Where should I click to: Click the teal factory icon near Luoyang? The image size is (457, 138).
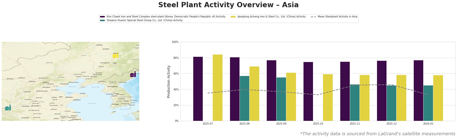[8, 108]
